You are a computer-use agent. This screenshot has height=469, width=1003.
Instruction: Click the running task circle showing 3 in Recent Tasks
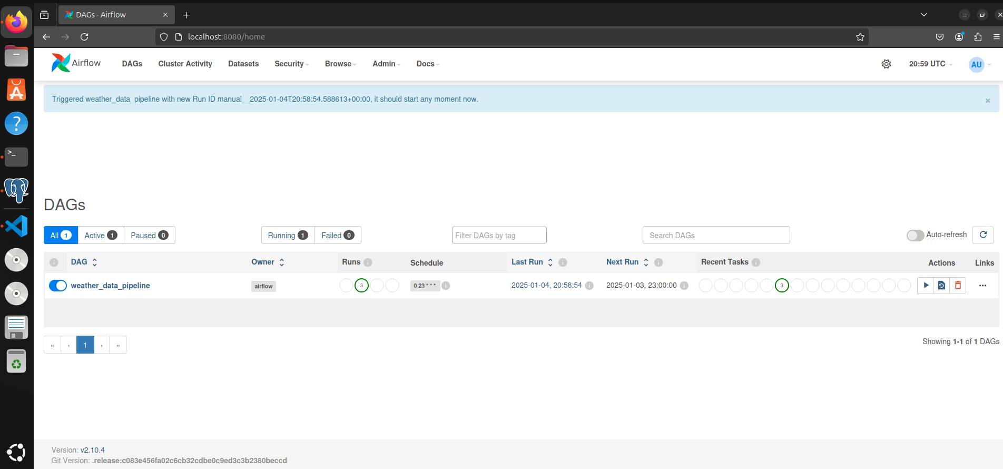click(782, 286)
